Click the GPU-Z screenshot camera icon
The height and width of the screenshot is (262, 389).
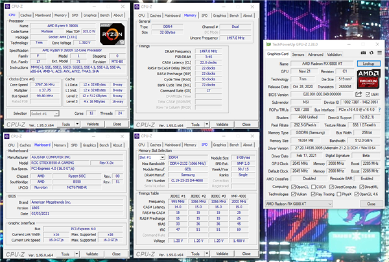tap(363, 53)
